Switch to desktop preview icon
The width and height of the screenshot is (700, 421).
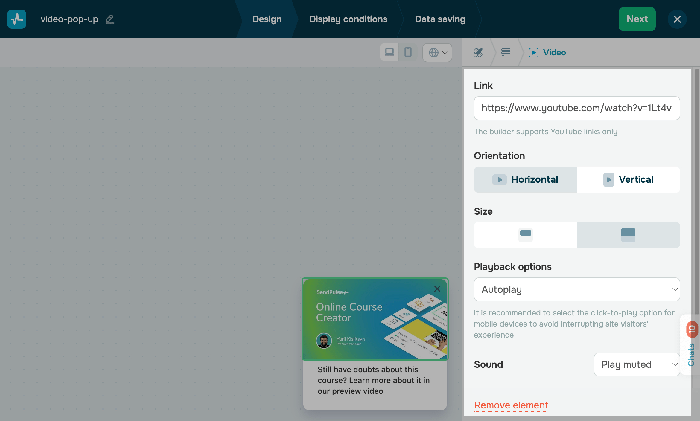389,52
